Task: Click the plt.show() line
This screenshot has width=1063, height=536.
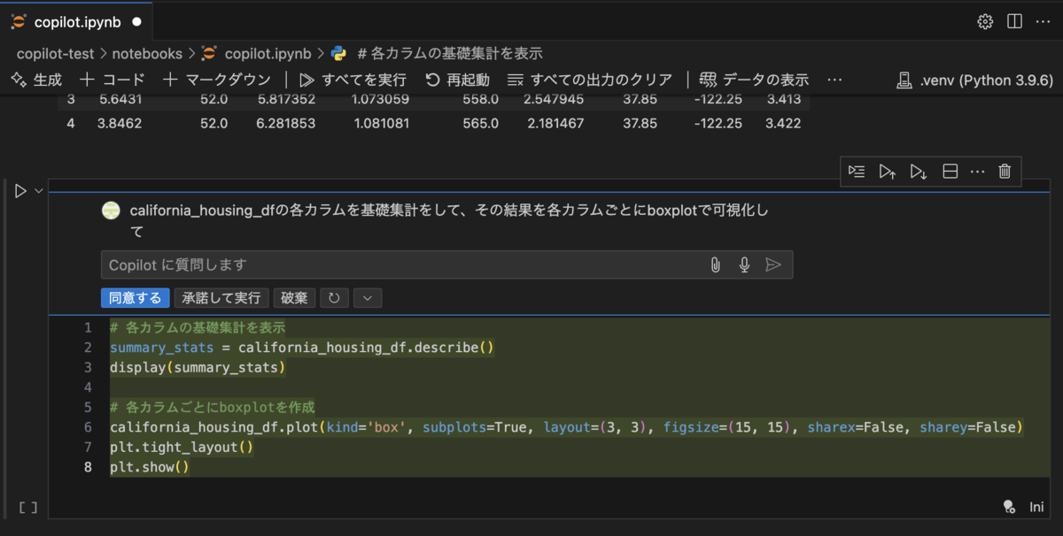Action: pyautogui.click(x=150, y=467)
